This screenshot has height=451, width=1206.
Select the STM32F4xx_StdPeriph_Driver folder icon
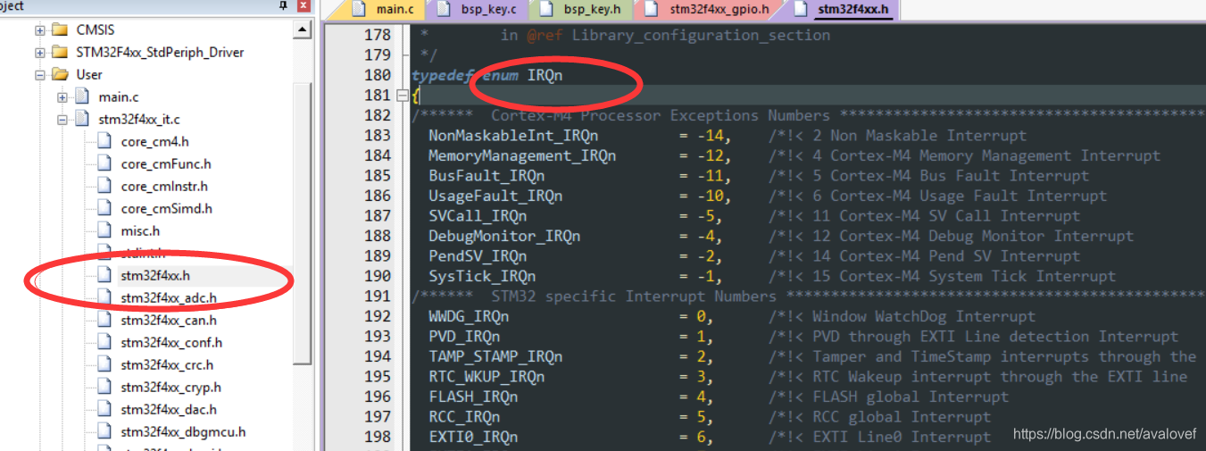(x=60, y=53)
